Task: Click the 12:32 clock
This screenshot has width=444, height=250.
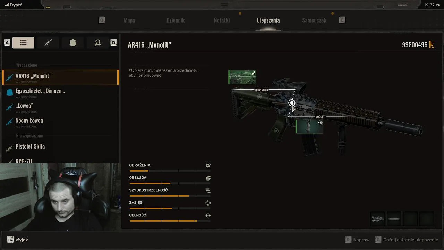Action: click(429, 5)
